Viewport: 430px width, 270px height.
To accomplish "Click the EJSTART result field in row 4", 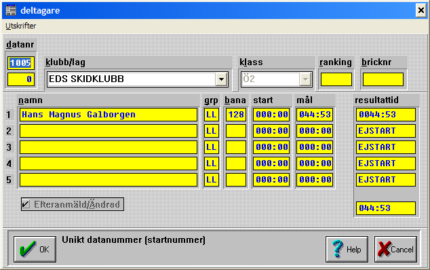I will click(386, 163).
